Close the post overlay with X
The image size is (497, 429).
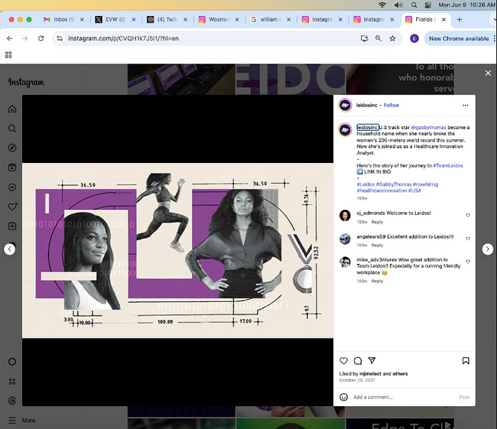tap(488, 73)
